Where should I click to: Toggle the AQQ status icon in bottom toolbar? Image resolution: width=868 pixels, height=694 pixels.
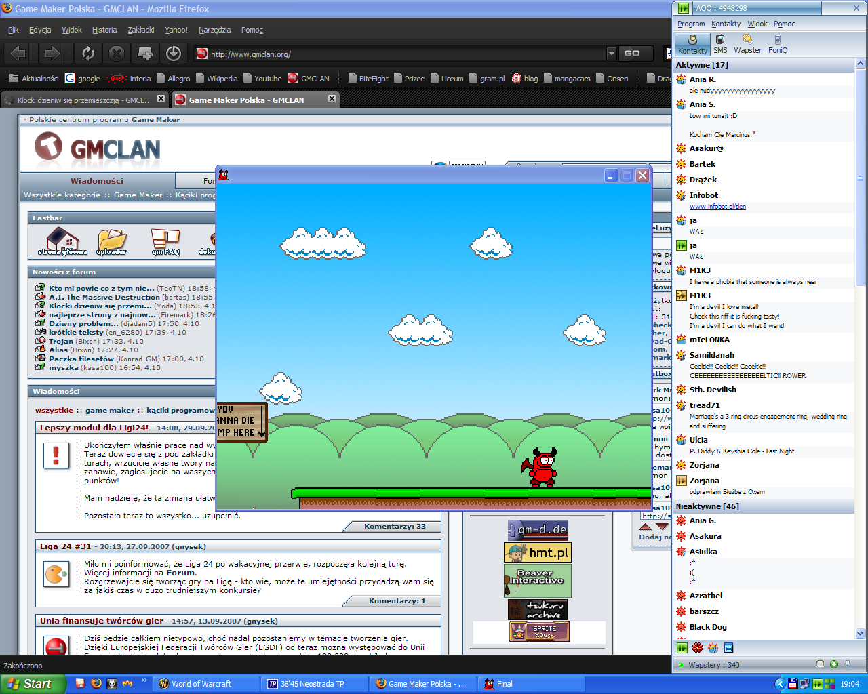(682, 648)
